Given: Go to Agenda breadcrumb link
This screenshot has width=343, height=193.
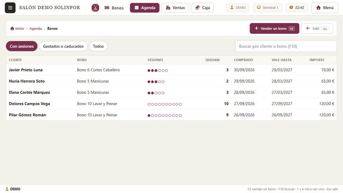Looking at the screenshot, I should [35, 28].
